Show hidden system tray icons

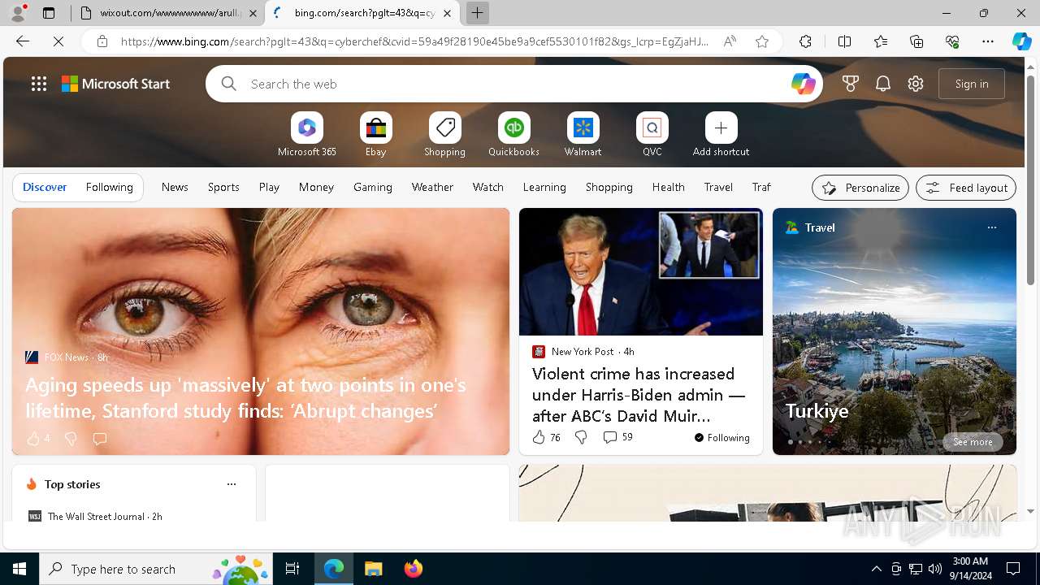pos(876,569)
